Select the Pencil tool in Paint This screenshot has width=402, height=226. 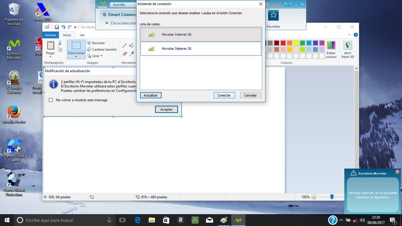[125, 46]
